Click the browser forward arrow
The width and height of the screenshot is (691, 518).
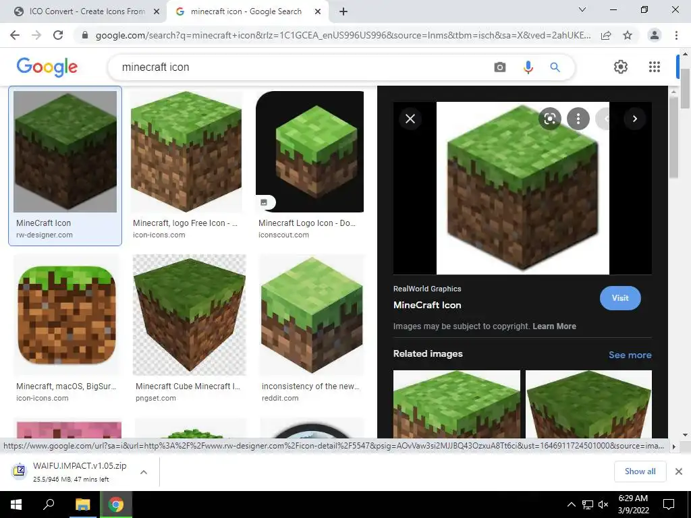pos(36,35)
